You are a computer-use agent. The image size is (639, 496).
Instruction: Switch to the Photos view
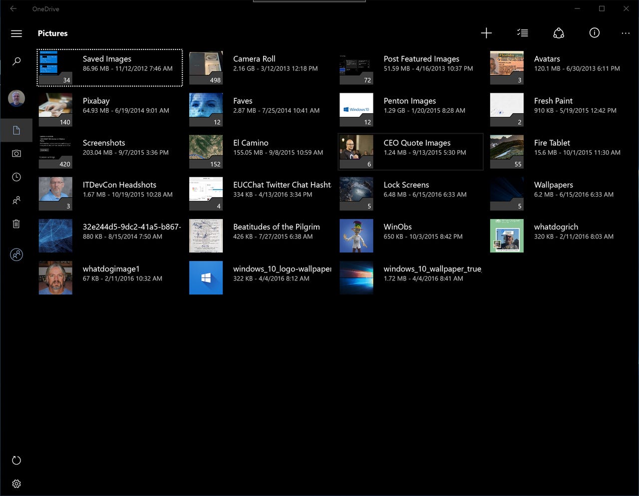[16, 153]
